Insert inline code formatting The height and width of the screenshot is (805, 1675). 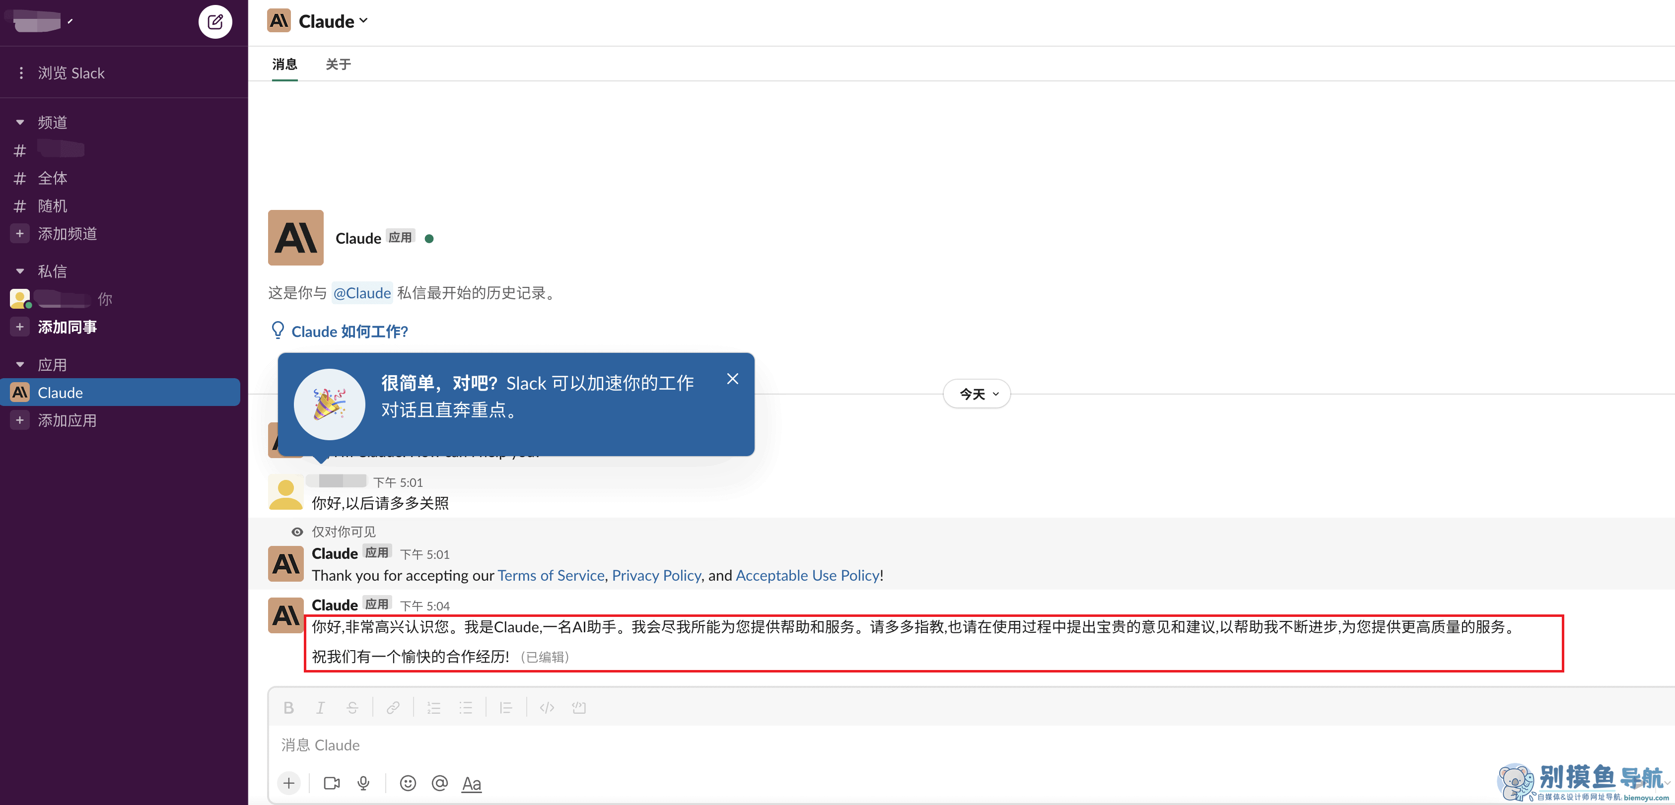click(547, 707)
